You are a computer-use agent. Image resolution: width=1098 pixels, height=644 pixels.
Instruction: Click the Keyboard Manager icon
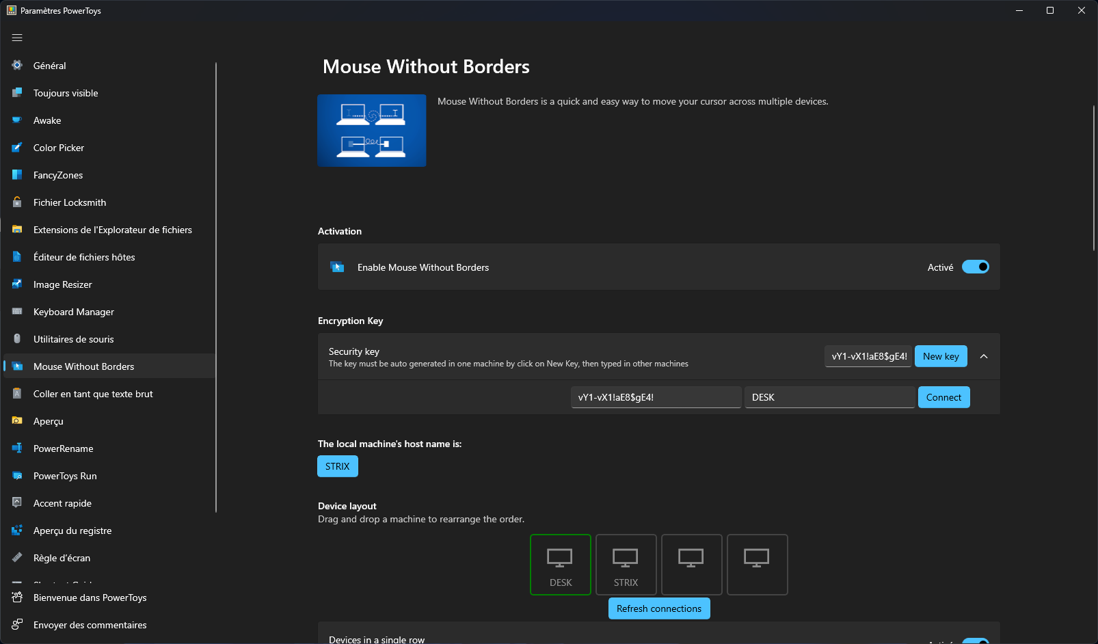(17, 311)
